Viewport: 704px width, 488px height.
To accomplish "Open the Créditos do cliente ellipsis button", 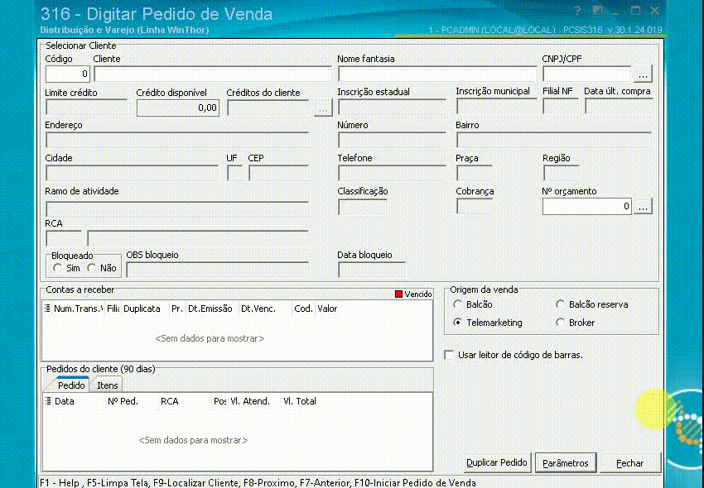I will [323, 108].
